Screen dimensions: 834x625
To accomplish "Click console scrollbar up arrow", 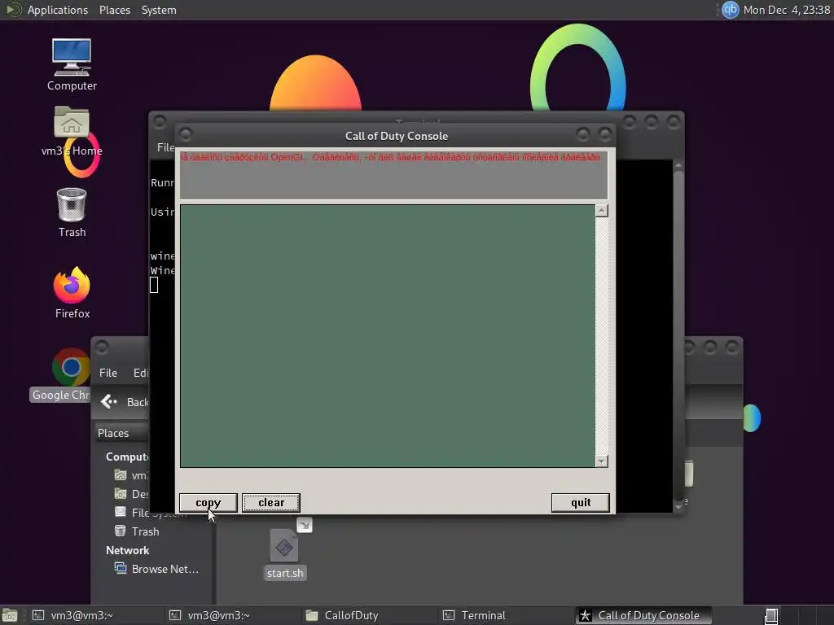I will pyautogui.click(x=602, y=211).
